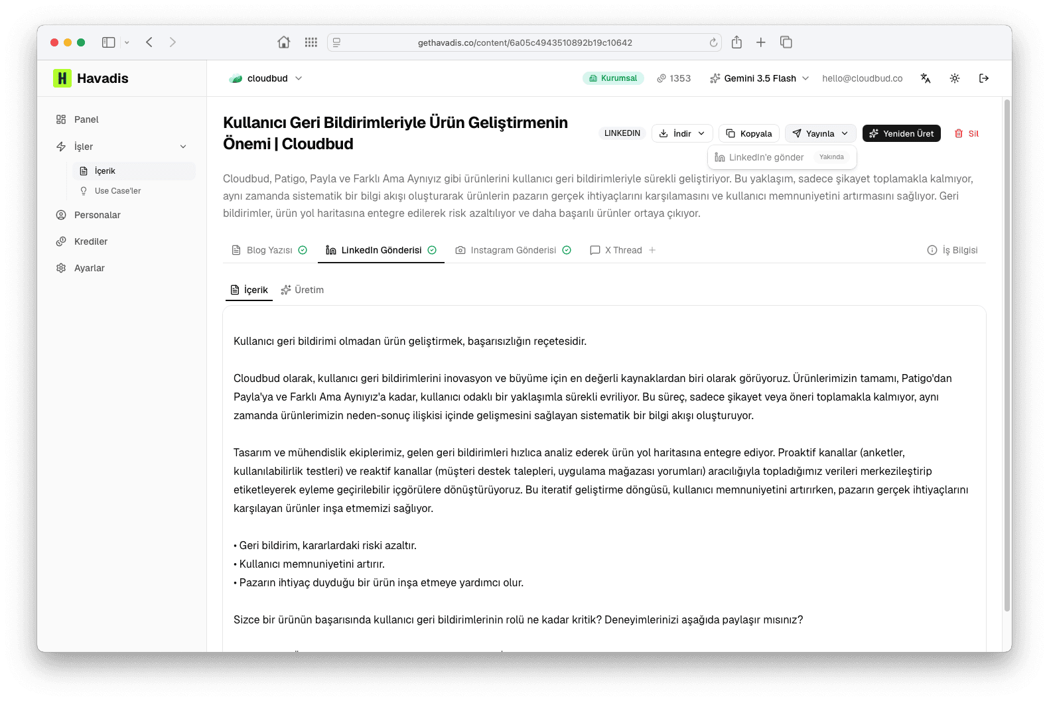Collapse the İşler section chevron
1049x701 pixels.
point(183,147)
